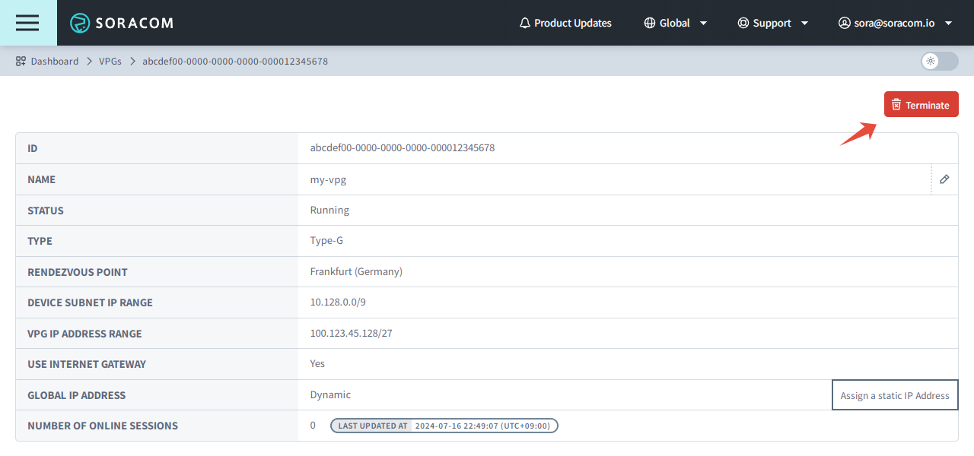Go to VPGs breadcrumb link

coord(110,61)
